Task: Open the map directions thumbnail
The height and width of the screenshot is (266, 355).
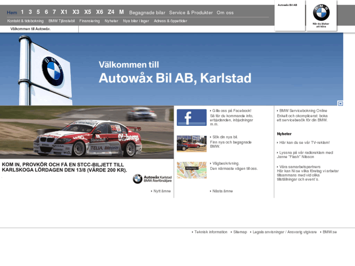Action: (191, 170)
